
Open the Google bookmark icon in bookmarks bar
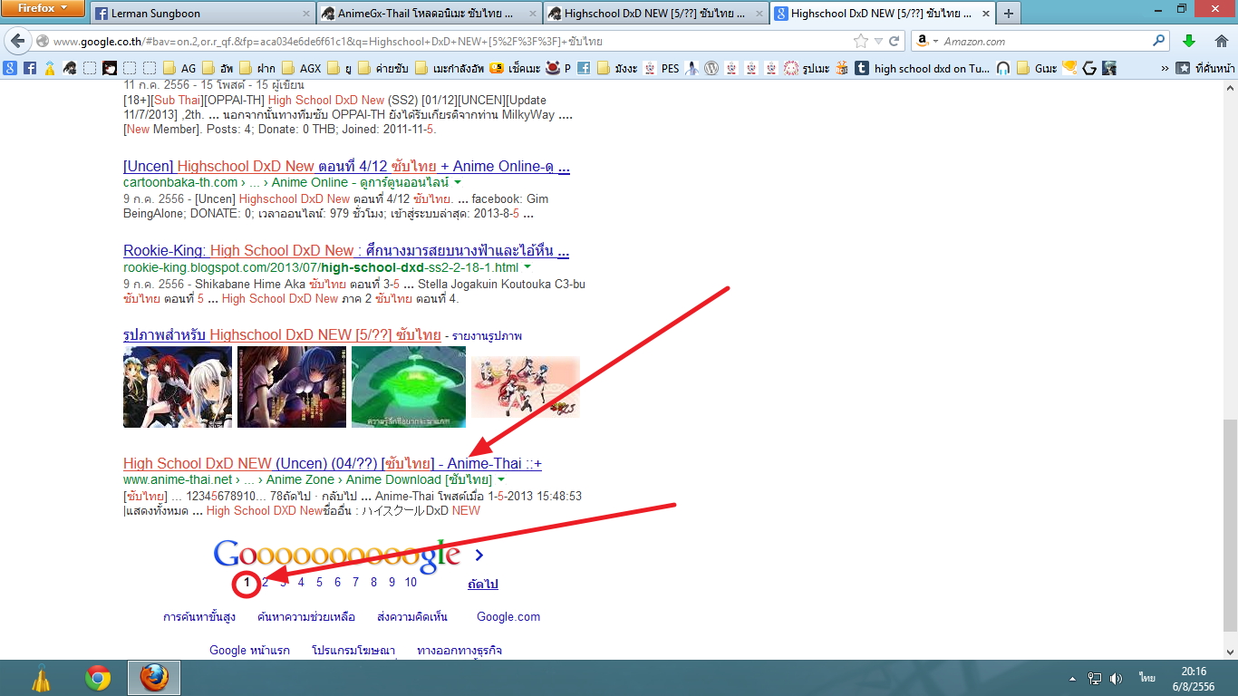click(x=10, y=68)
